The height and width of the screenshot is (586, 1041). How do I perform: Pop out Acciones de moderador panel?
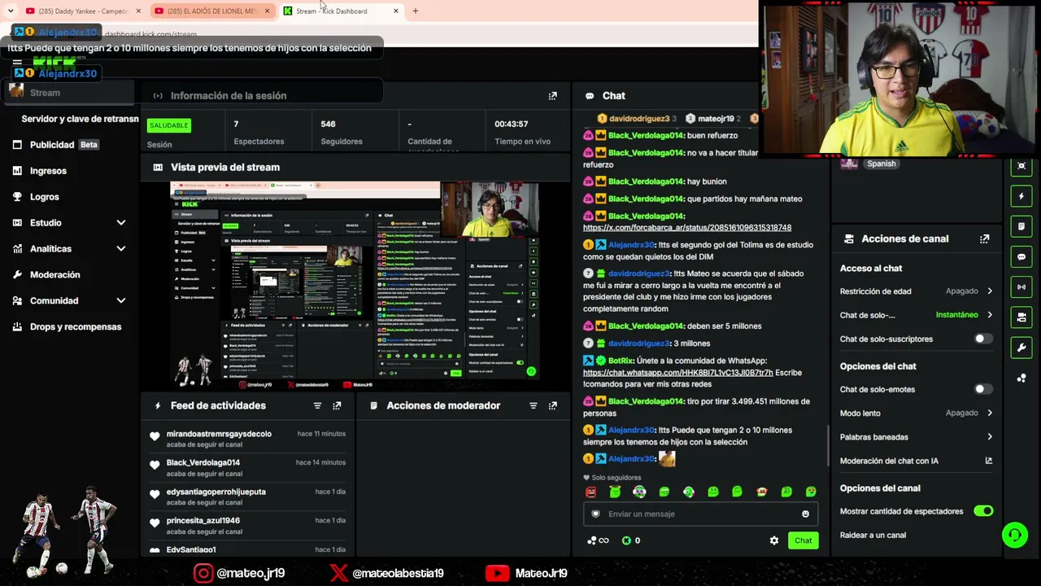point(553,405)
